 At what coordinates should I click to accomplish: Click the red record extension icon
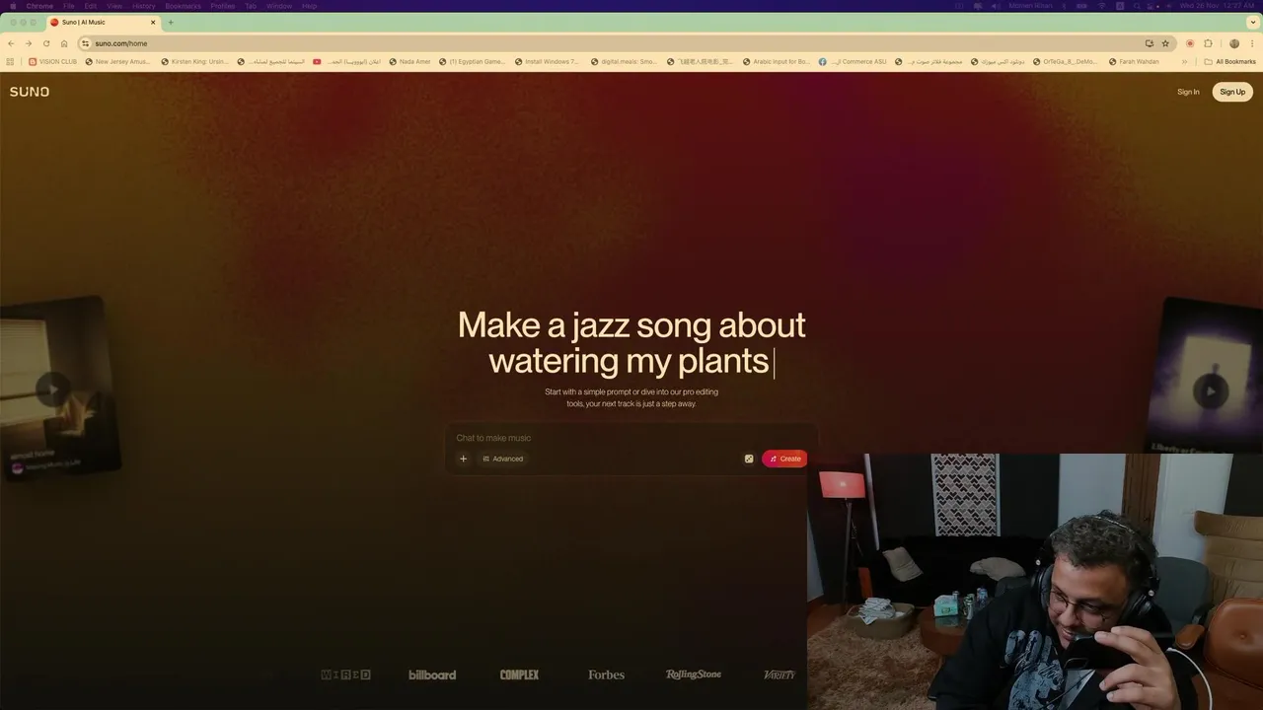(x=1190, y=43)
